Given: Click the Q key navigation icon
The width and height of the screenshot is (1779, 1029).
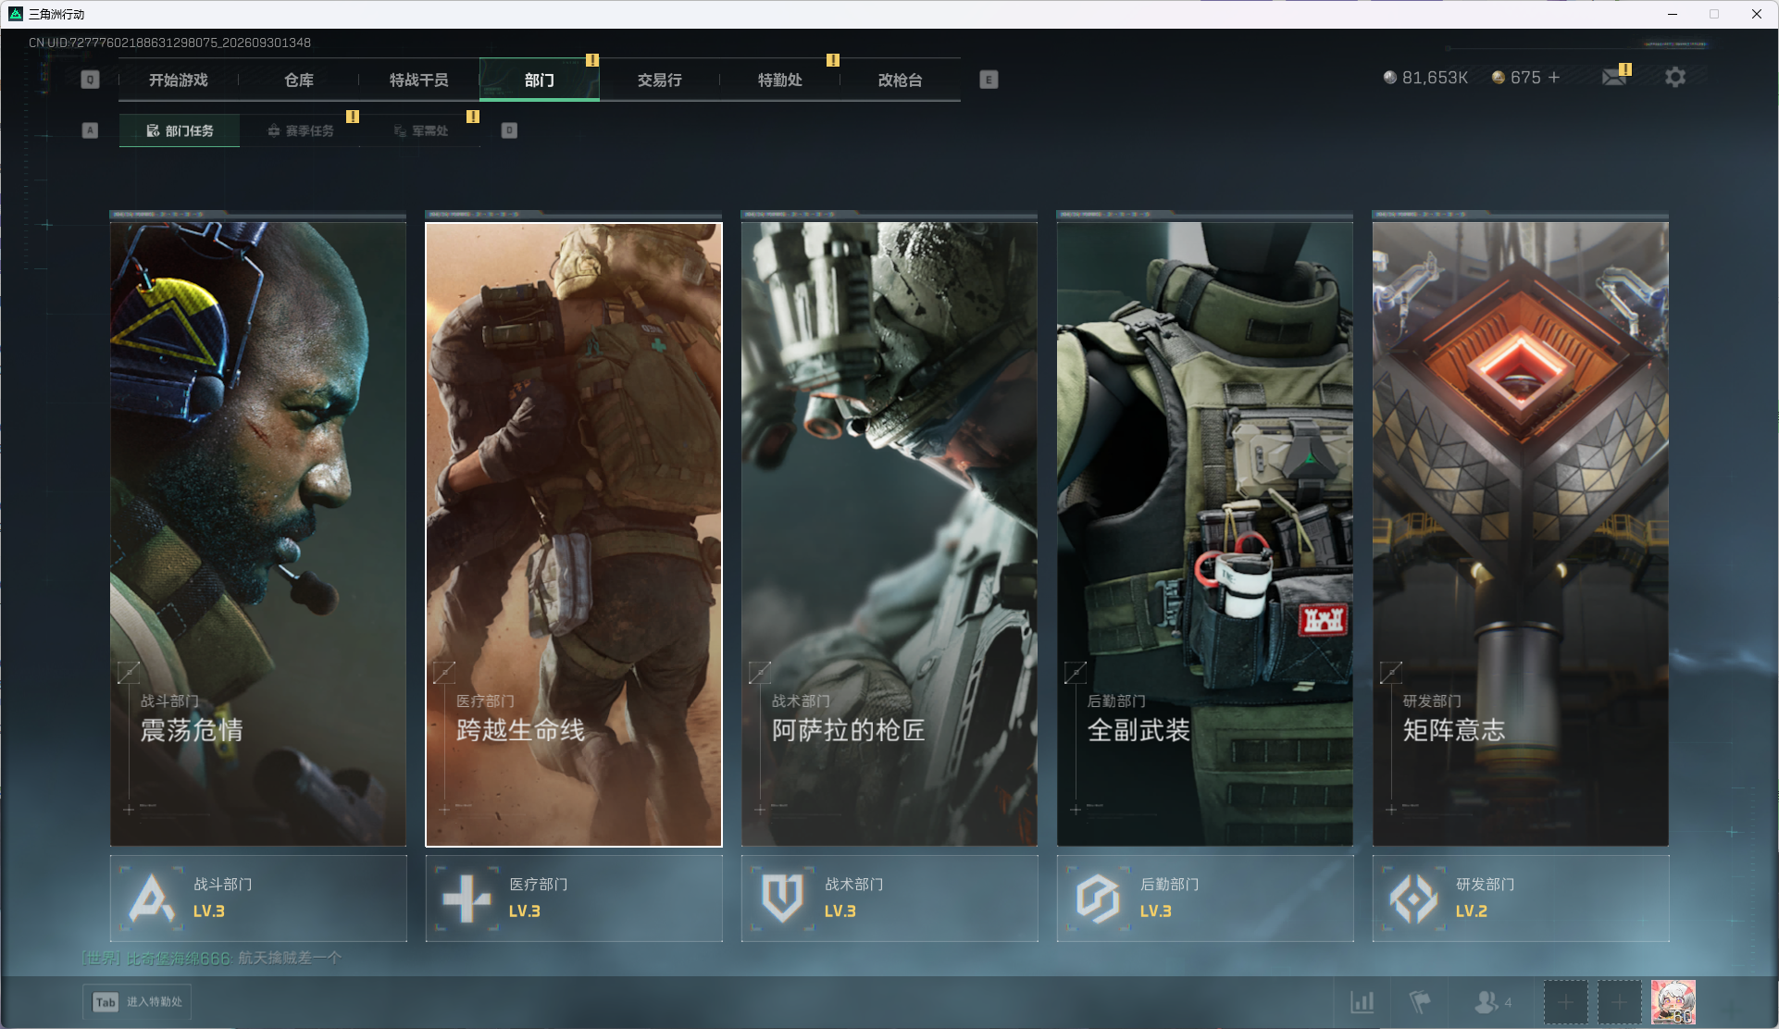Looking at the screenshot, I should pos(90,80).
